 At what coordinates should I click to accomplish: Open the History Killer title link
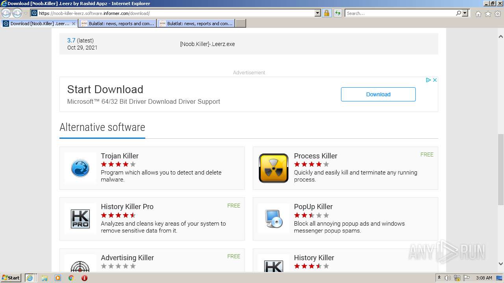(x=314, y=258)
